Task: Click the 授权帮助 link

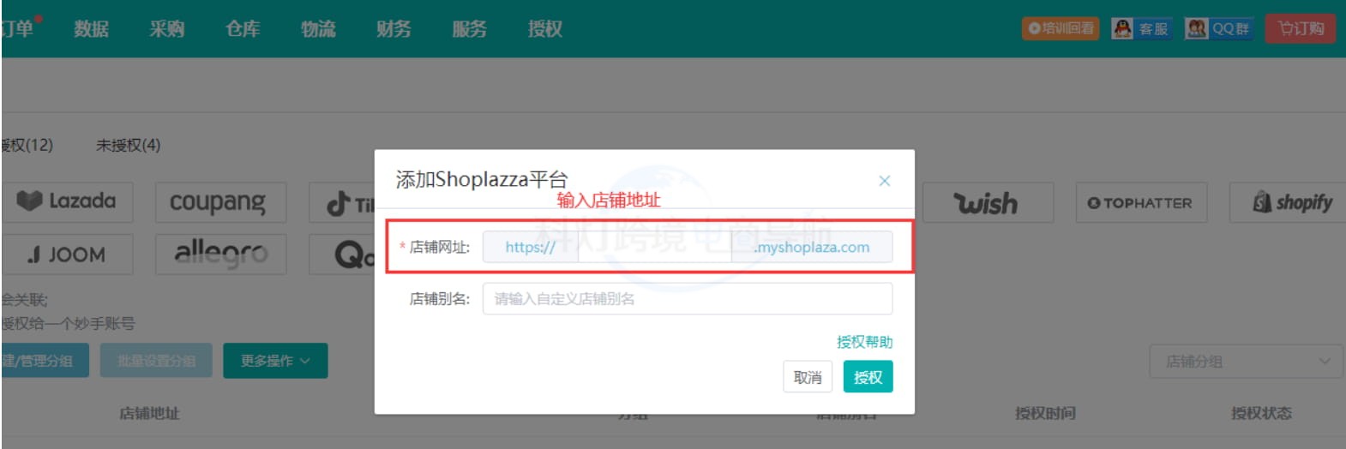Action: point(864,342)
